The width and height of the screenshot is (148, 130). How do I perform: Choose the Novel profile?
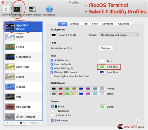click(x=23, y=77)
